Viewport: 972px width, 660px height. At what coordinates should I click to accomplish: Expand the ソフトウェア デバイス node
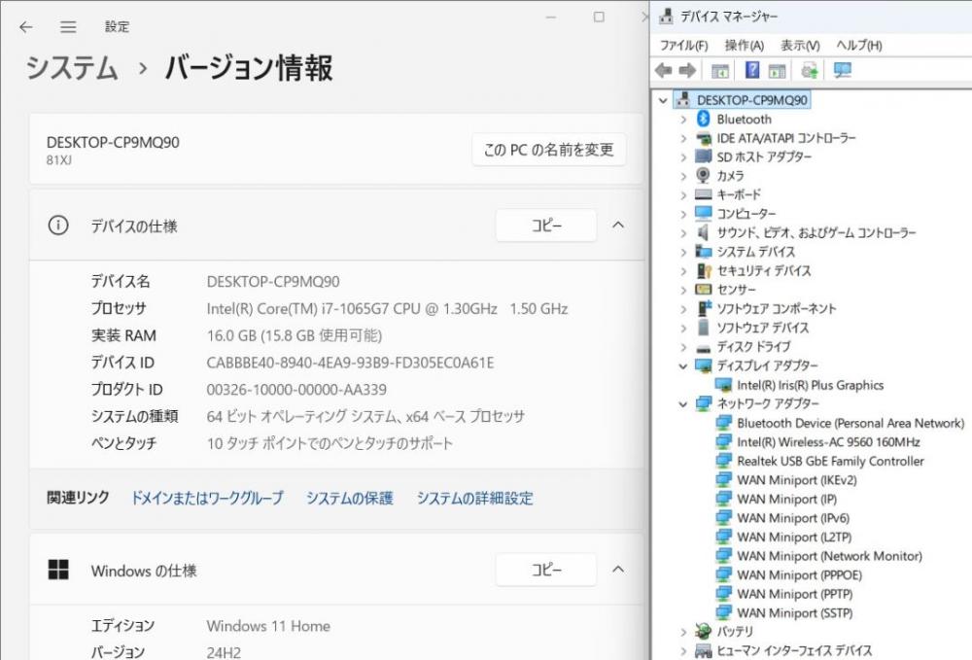click(683, 328)
